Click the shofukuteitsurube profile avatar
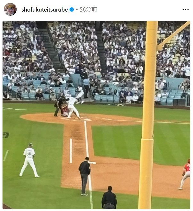 tap(10, 9)
